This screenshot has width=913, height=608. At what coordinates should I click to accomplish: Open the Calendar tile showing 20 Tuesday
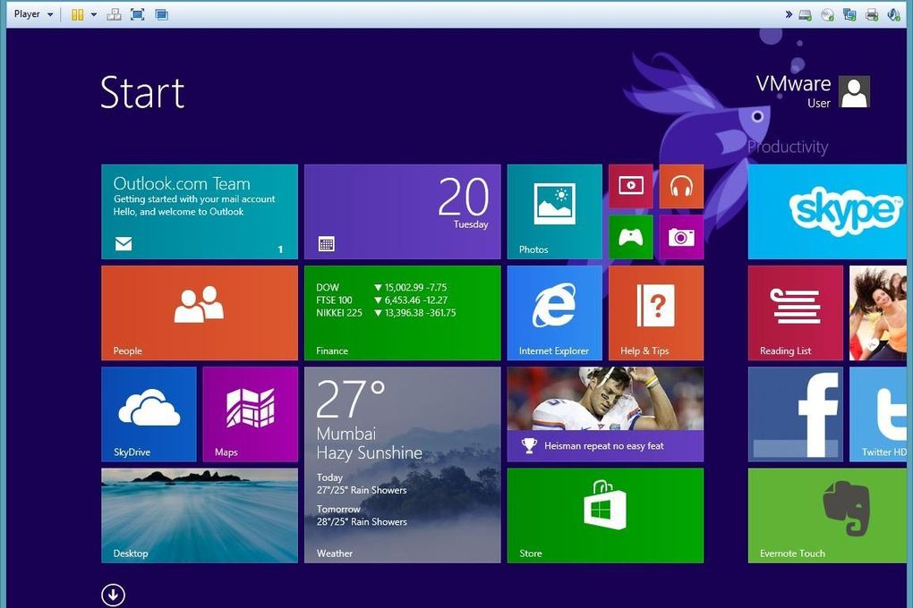[403, 212]
